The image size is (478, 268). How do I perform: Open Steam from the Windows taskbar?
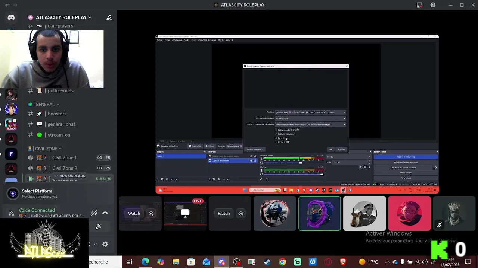tap(267, 262)
